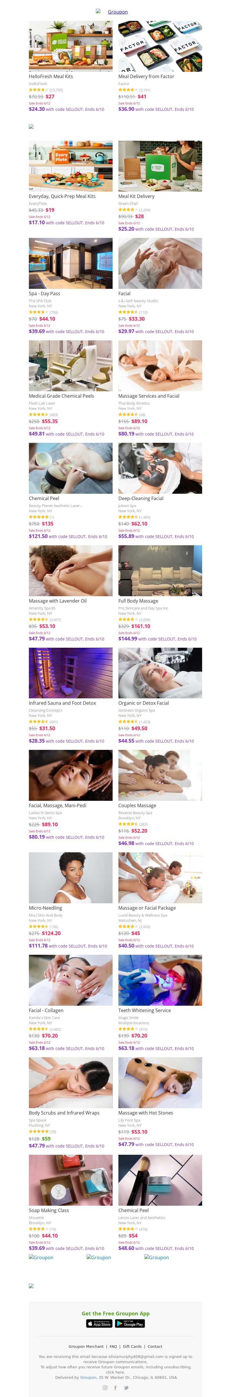Click the Teeth Whitening Service image
The height and width of the screenshot is (1397, 231).
click(x=160, y=980)
